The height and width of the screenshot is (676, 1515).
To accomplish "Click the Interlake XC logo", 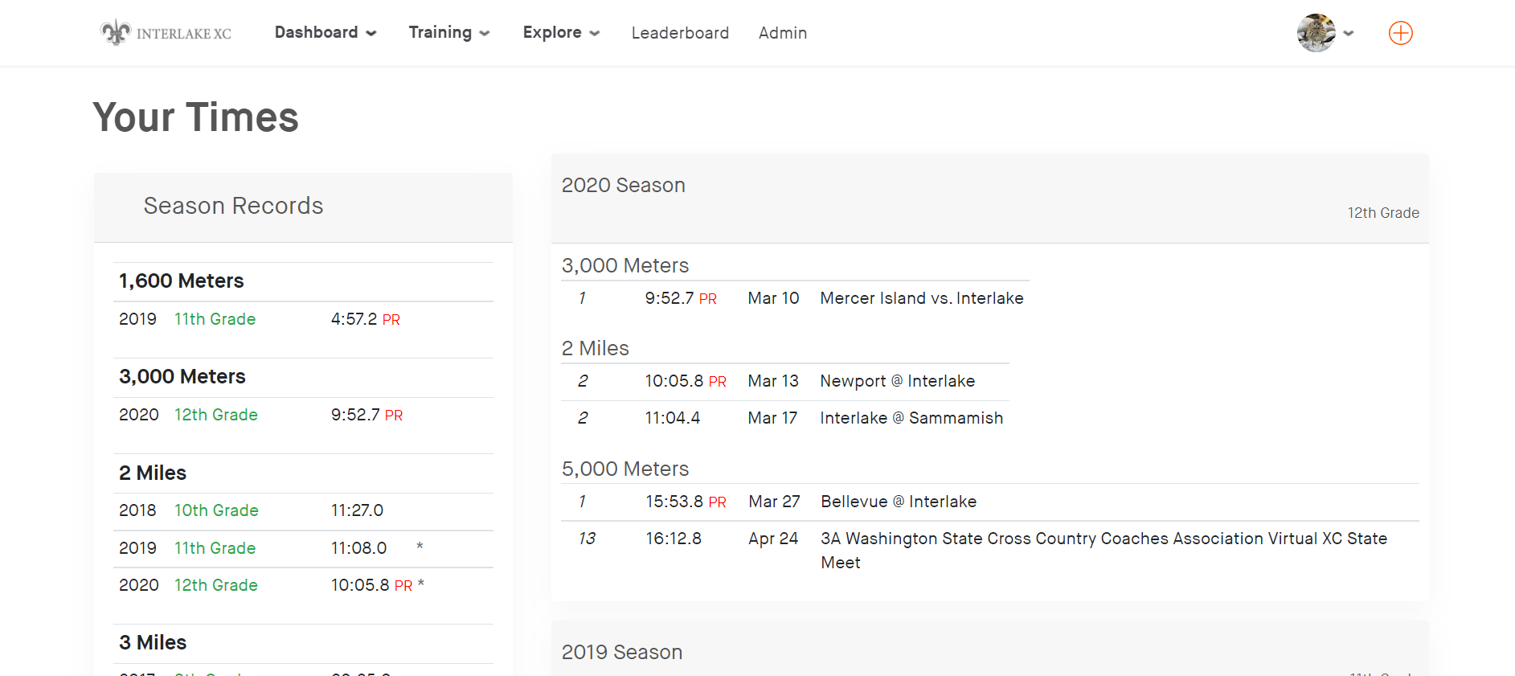I will pos(166,33).
